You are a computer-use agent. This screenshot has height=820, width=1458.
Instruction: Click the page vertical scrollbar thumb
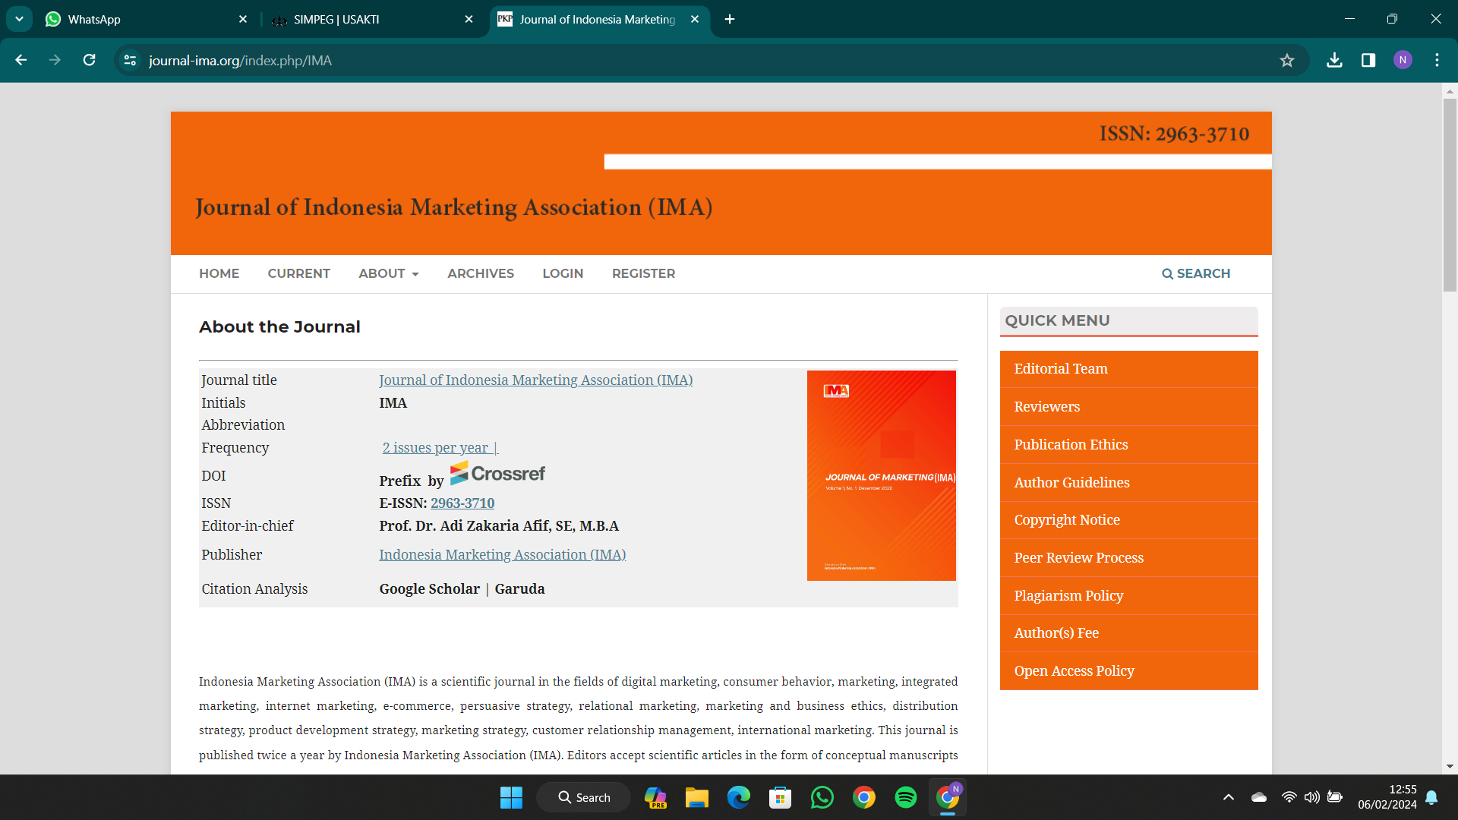click(x=1450, y=194)
